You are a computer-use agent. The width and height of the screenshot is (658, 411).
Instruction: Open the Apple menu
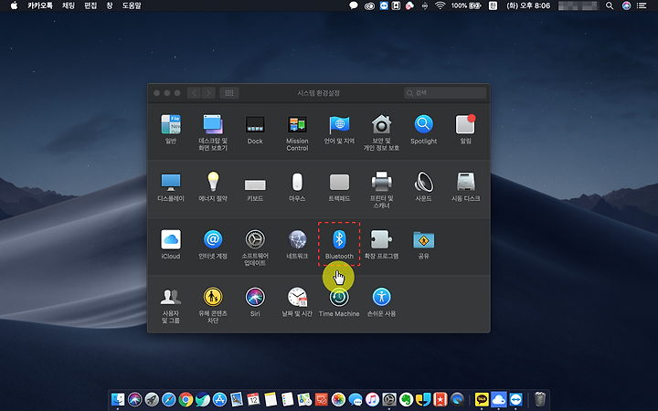[x=14, y=5]
